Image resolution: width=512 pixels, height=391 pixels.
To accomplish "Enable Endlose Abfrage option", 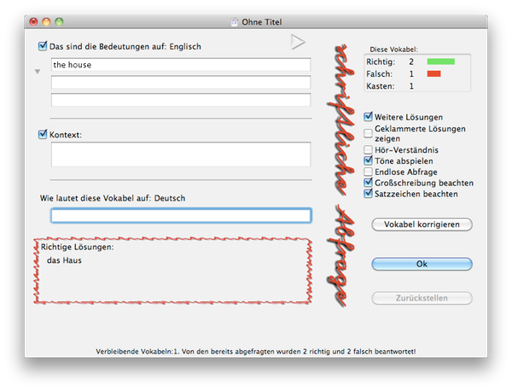I will click(x=369, y=172).
